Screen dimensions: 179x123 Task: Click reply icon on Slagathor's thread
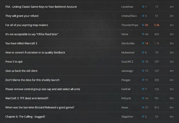[143, 117]
